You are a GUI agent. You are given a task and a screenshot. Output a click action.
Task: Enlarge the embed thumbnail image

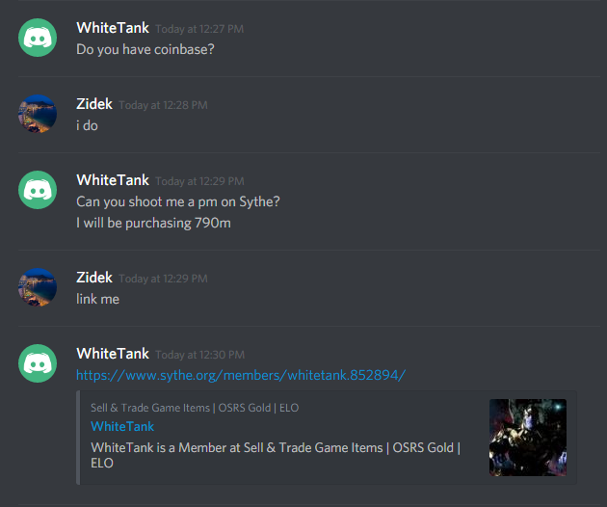click(528, 438)
